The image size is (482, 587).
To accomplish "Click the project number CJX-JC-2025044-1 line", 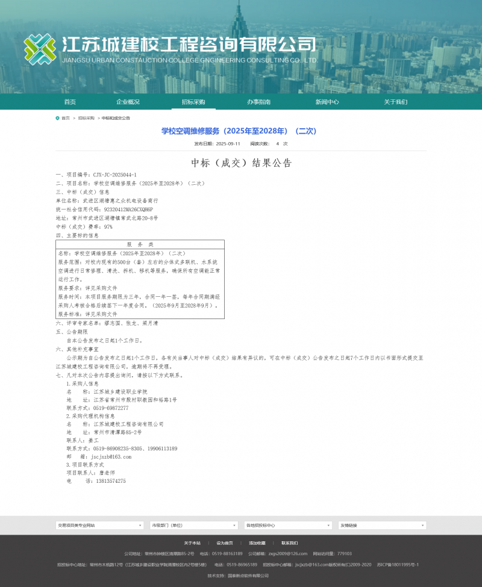I will [x=96, y=175].
